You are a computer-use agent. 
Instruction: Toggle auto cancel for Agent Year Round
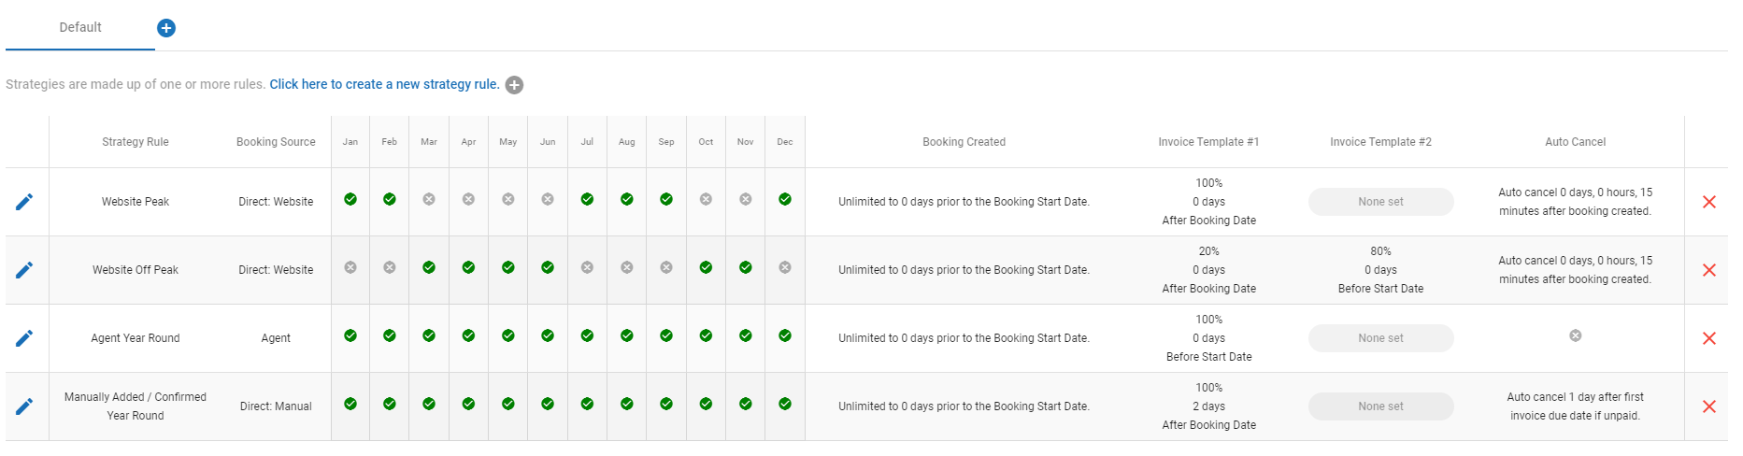[1576, 335]
